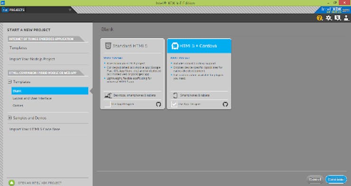
Task: Open GitHub link on Standard HTML5 card
Action: pyautogui.click(x=158, y=104)
